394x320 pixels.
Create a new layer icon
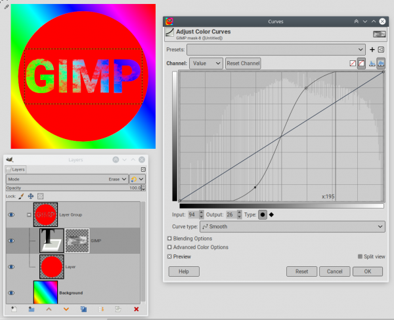click(14, 310)
